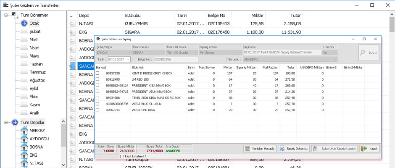The width and height of the screenshot is (395, 168).
Task: Click the Şube Ürün Siparişi Kaydet button
Action: click(x=334, y=149)
